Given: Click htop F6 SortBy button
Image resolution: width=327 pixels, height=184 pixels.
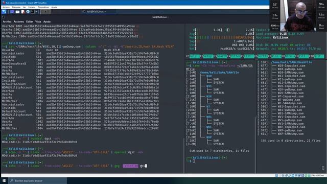Looking at the screenshot, I should pyautogui.click(x=261, y=56).
